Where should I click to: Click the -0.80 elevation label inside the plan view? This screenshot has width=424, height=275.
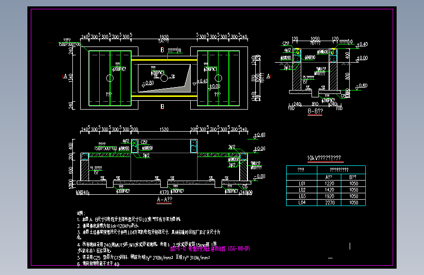pos(148,83)
